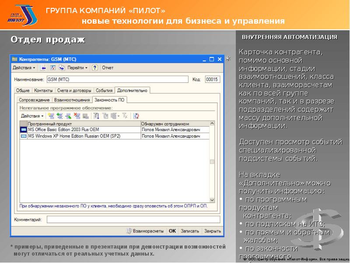Screen dimensions: 350x263
Task: Click the row icon for MS Windows XP Home
Action: [x=24, y=136]
